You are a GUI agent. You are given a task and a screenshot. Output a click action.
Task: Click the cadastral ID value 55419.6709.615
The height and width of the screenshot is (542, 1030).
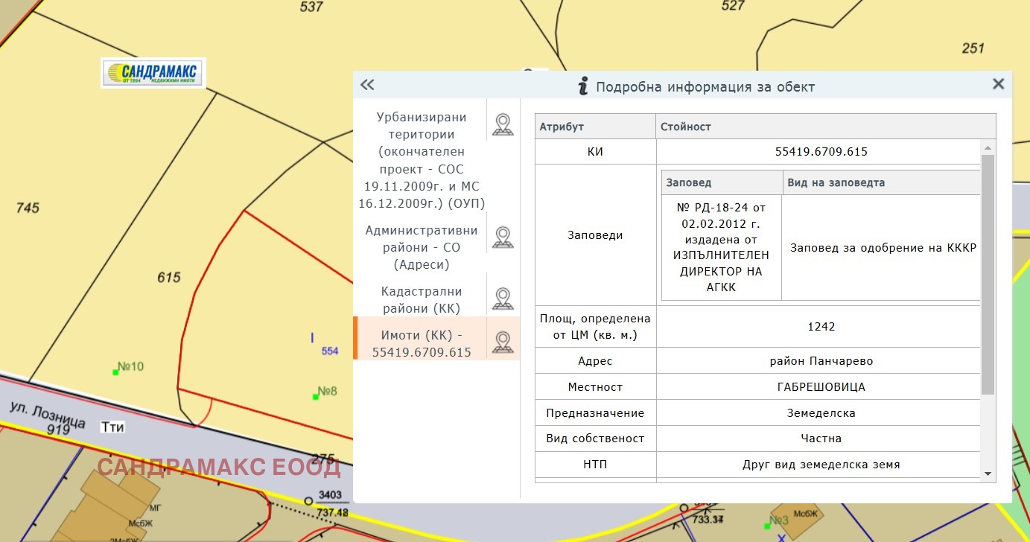pyautogui.click(x=821, y=152)
